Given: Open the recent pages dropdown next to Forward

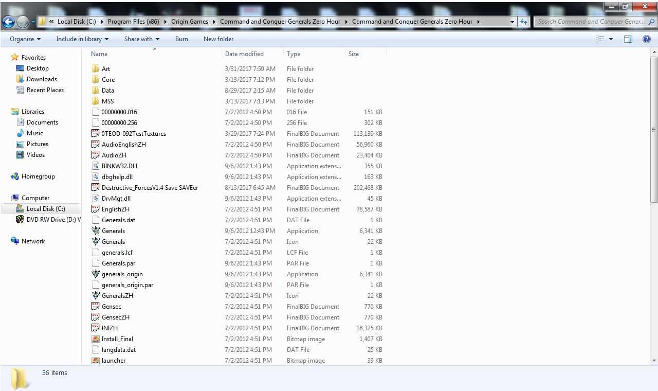Looking at the screenshot, I should click(x=33, y=22).
